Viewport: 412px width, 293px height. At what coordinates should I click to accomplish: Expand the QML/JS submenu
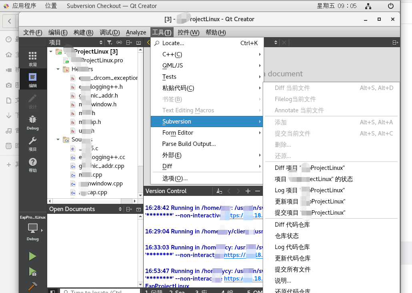click(207, 66)
